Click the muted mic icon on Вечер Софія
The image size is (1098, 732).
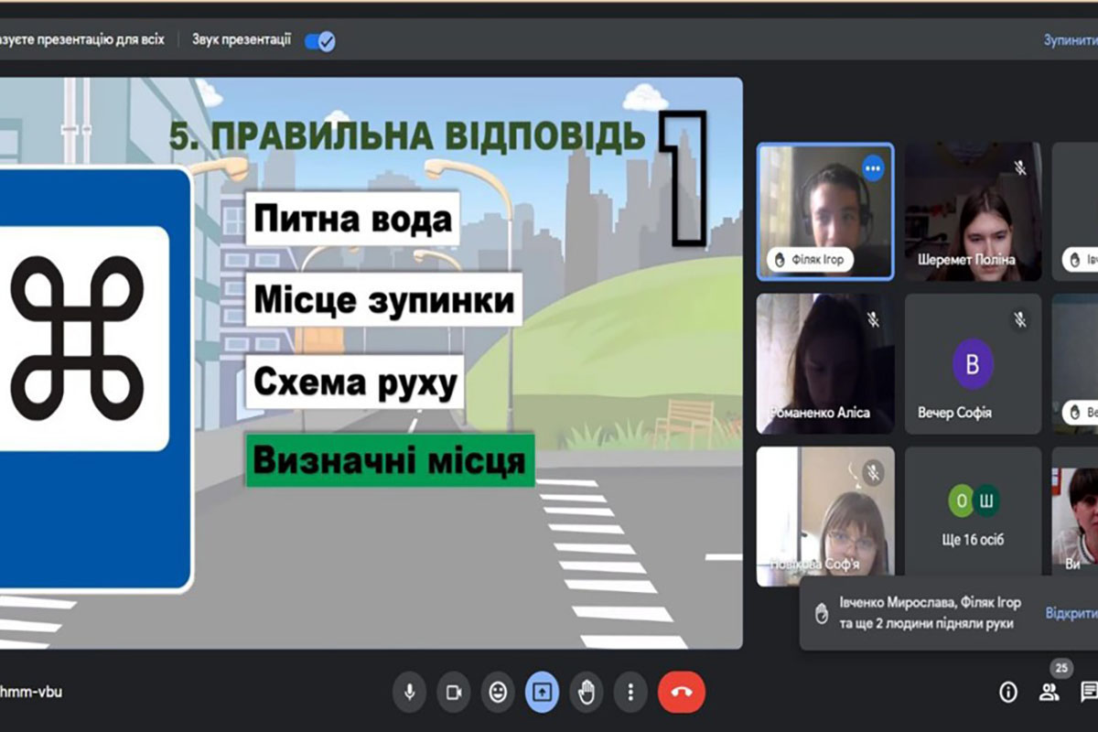1020,319
